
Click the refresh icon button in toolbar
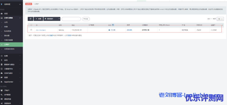[x=31, y=19]
